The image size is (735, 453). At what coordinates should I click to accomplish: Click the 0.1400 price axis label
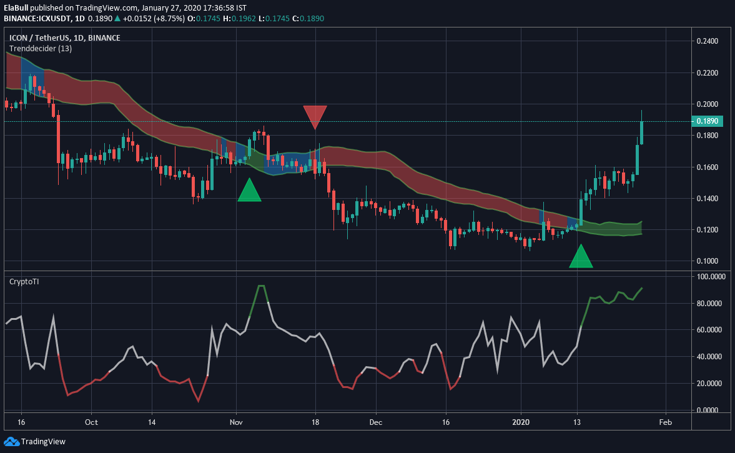coord(708,199)
